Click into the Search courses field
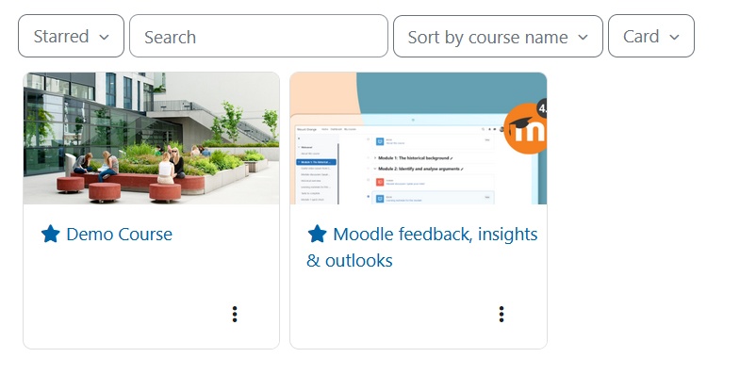 click(258, 36)
